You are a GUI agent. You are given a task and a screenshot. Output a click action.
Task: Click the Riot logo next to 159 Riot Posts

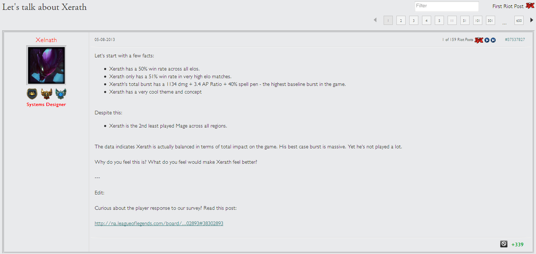point(479,40)
